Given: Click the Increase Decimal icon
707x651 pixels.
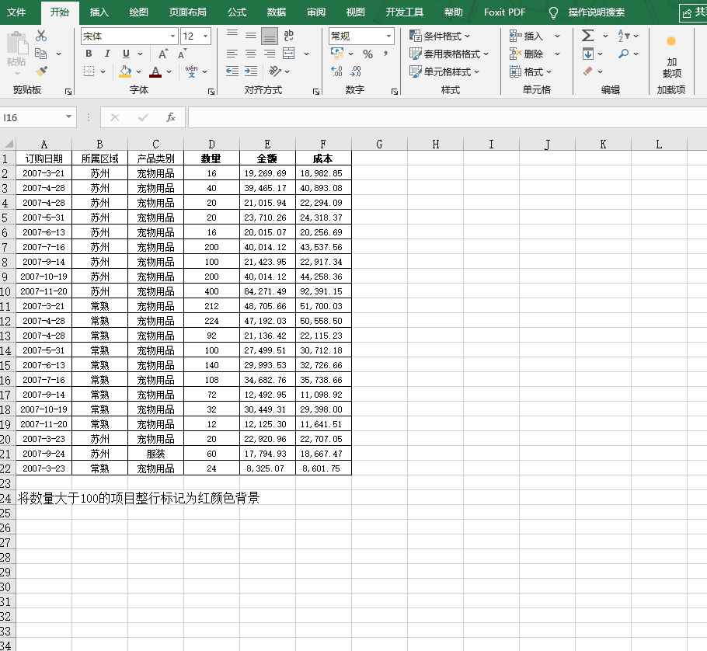Looking at the screenshot, I should point(336,71).
